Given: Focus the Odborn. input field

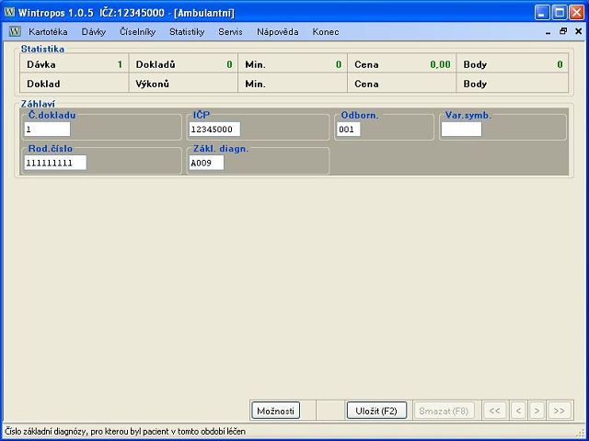Looking at the screenshot, I should tap(349, 130).
